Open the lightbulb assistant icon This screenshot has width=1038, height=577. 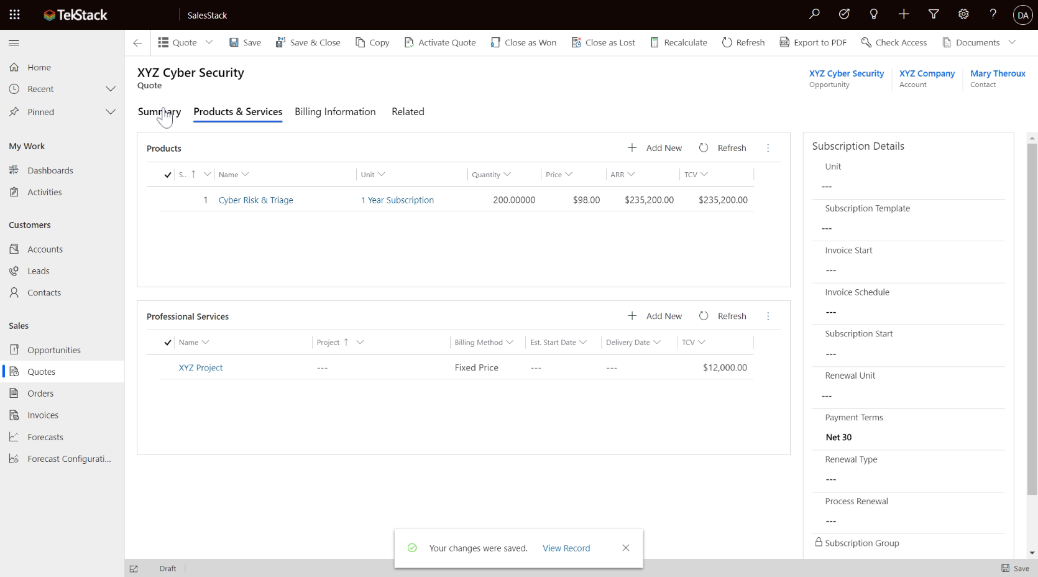coord(874,14)
